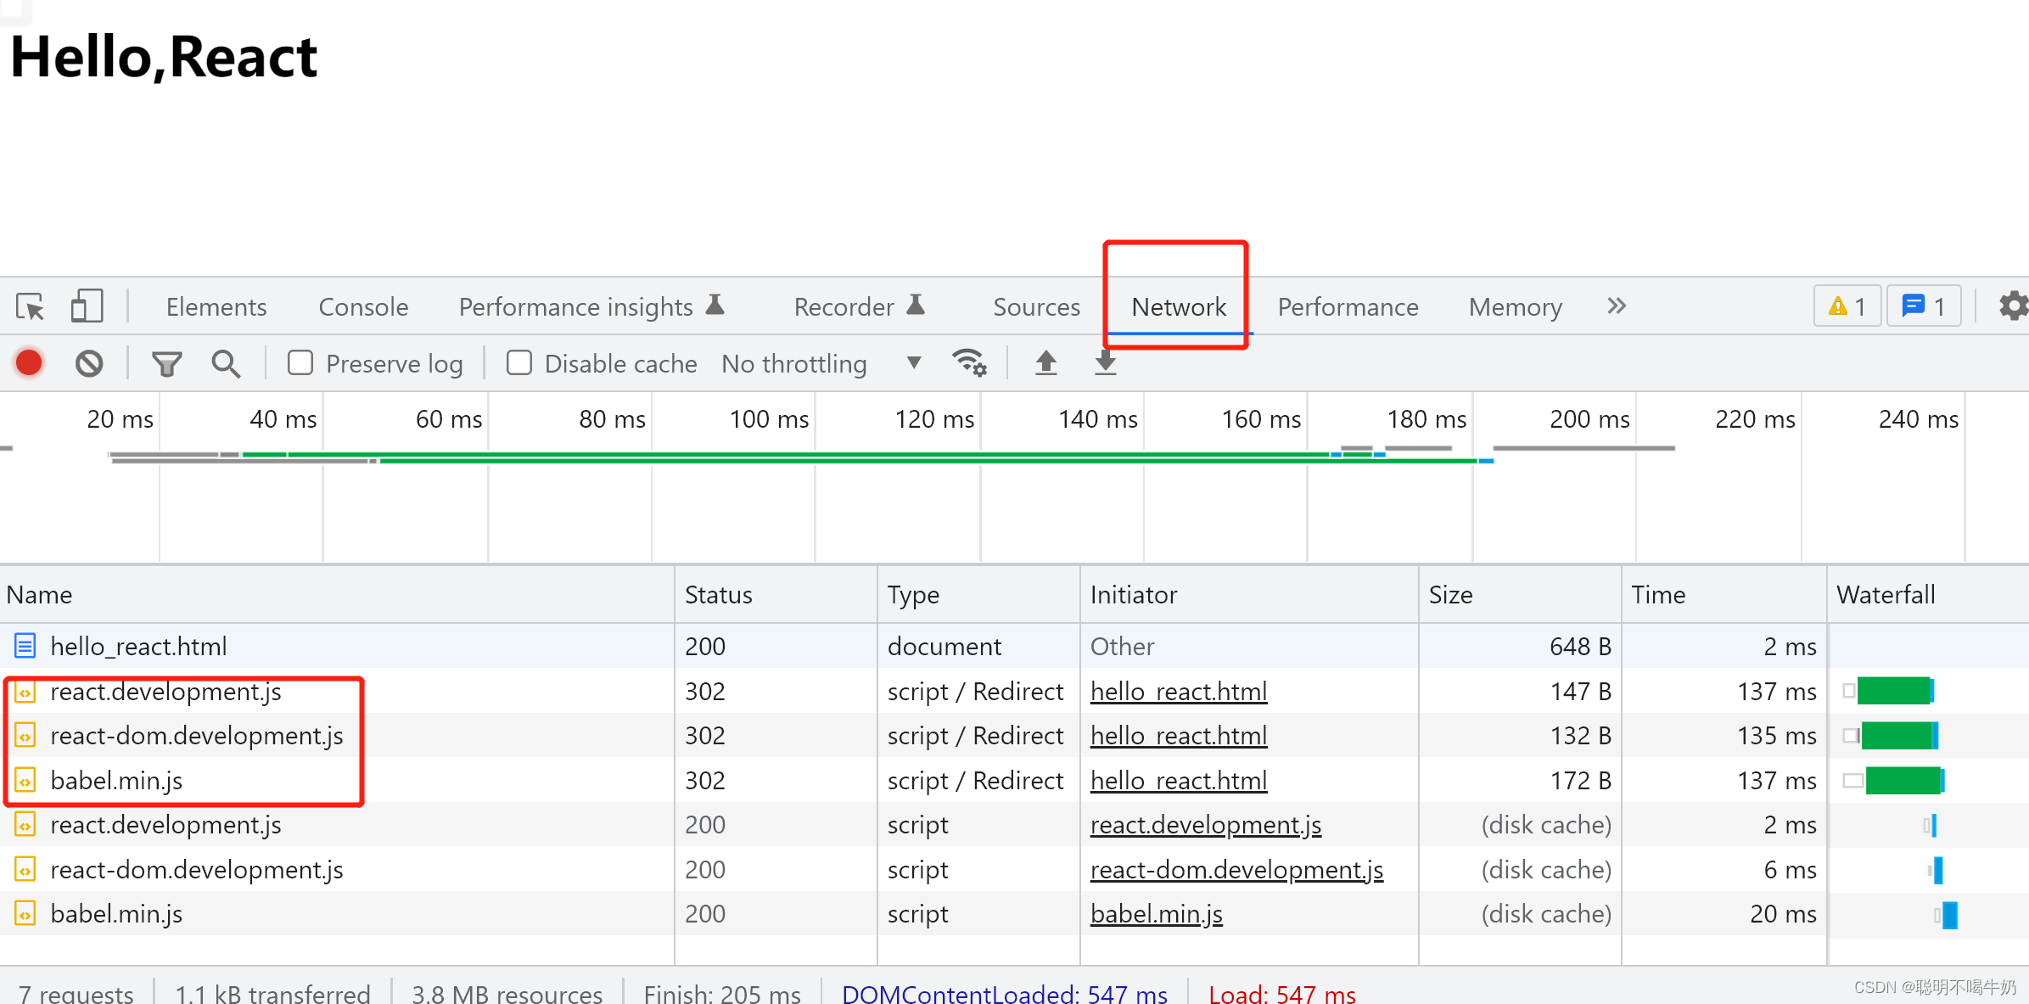The width and height of the screenshot is (2029, 1004).
Task: Click script icon of 302 react.development.js row
Action: click(25, 692)
